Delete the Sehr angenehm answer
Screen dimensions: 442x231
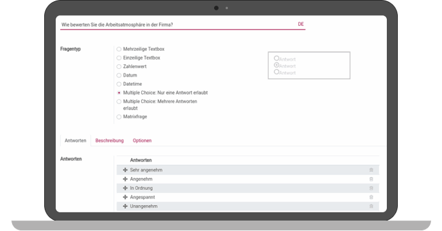point(371,170)
